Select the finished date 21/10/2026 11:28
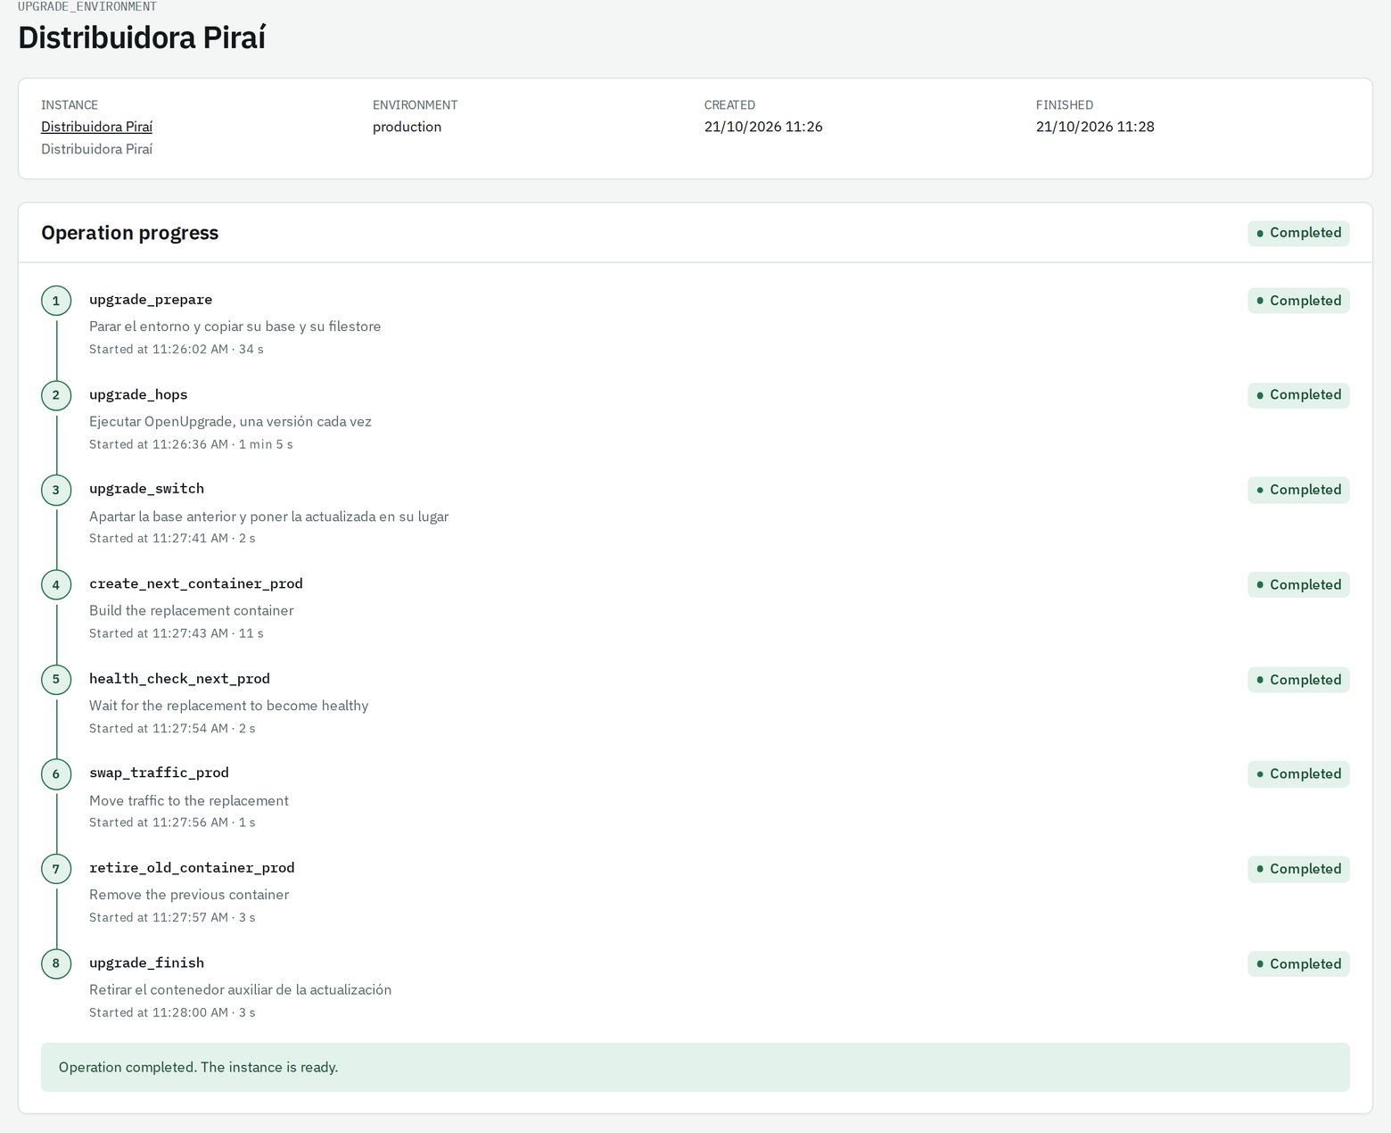Viewport: 1391px width, 1133px height. 1095,127
